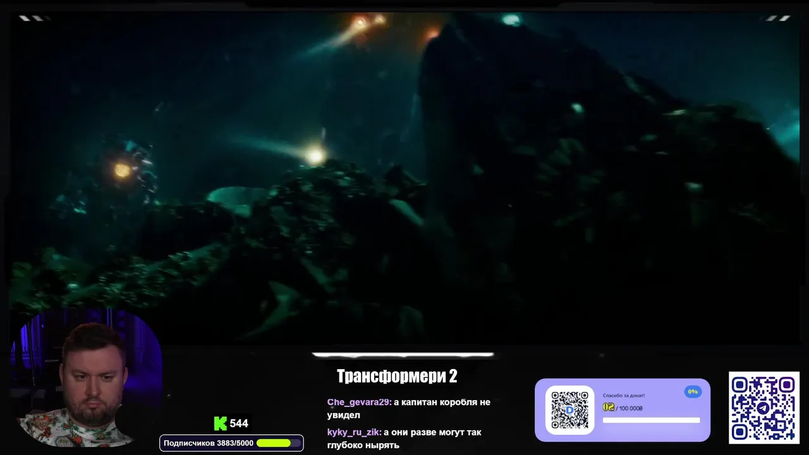The image size is (809, 455).
Task: Click the green Kick logo icon
Action: point(220,423)
